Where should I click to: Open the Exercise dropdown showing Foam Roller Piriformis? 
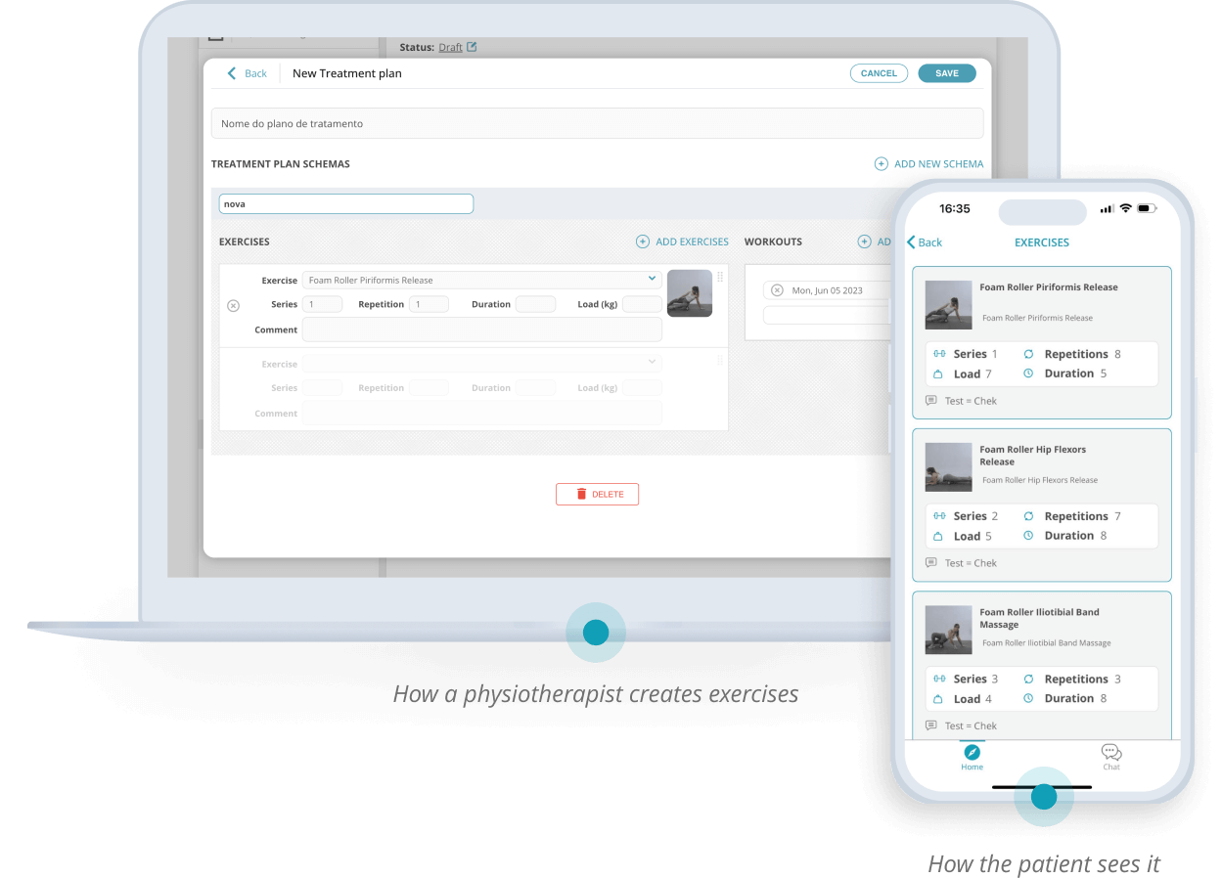481,280
